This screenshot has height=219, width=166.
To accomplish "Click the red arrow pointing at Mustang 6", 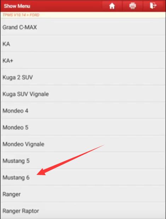I will point(70,160).
